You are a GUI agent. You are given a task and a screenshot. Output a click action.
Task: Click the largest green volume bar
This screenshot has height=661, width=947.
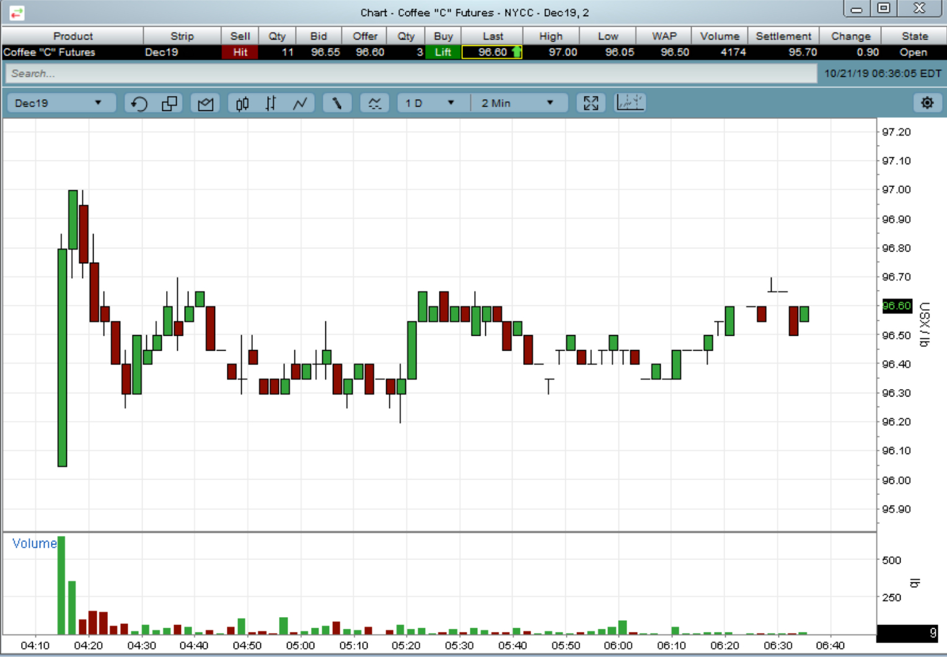pos(61,585)
